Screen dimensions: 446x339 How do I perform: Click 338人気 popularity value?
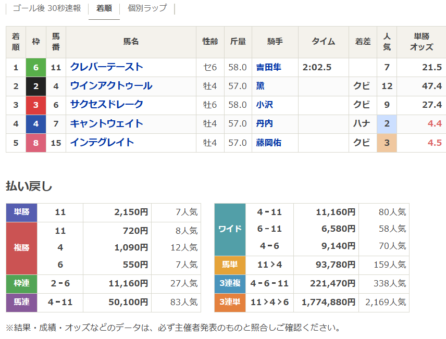pos(390,284)
